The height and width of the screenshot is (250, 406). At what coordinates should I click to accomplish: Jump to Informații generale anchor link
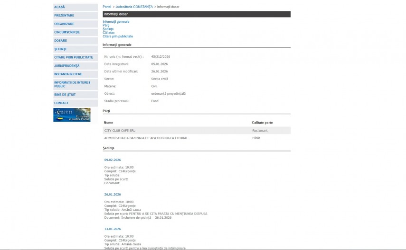pyautogui.click(x=116, y=21)
